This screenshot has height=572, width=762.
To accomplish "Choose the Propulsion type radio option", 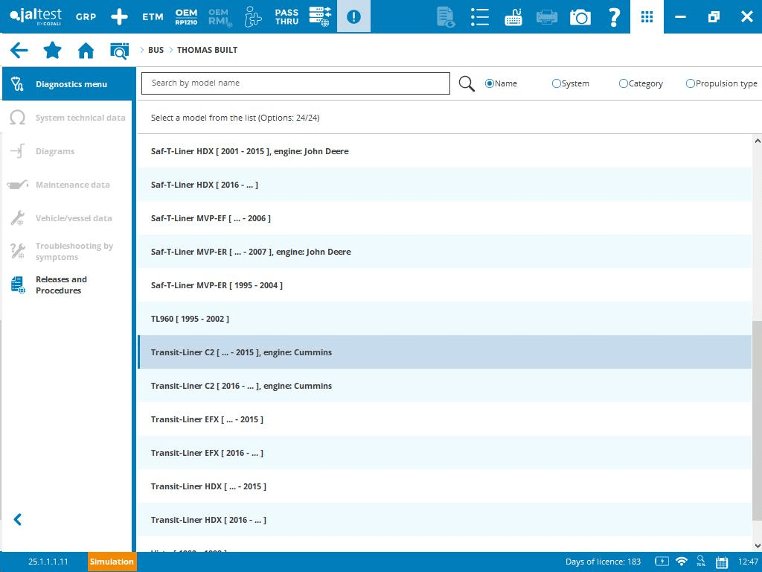I will pyautogui.click(x=691, y=83).
